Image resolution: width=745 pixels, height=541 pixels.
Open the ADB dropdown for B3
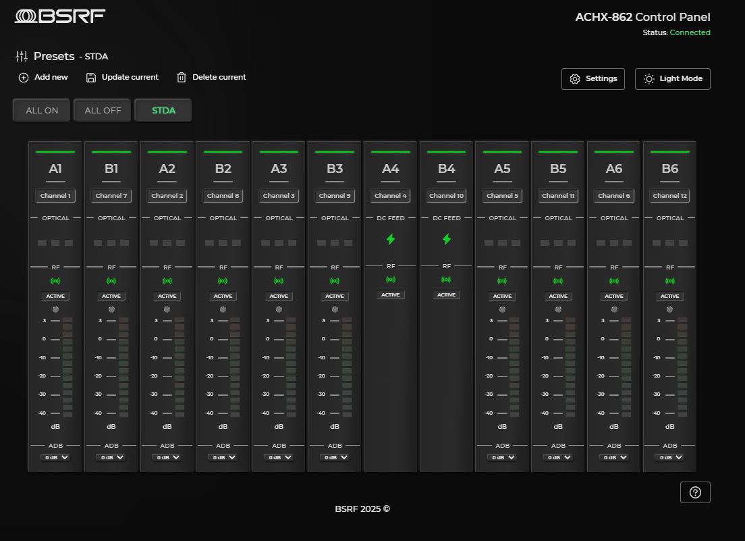point(335,457)
